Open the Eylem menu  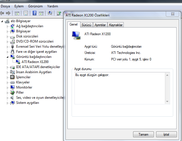19,6
